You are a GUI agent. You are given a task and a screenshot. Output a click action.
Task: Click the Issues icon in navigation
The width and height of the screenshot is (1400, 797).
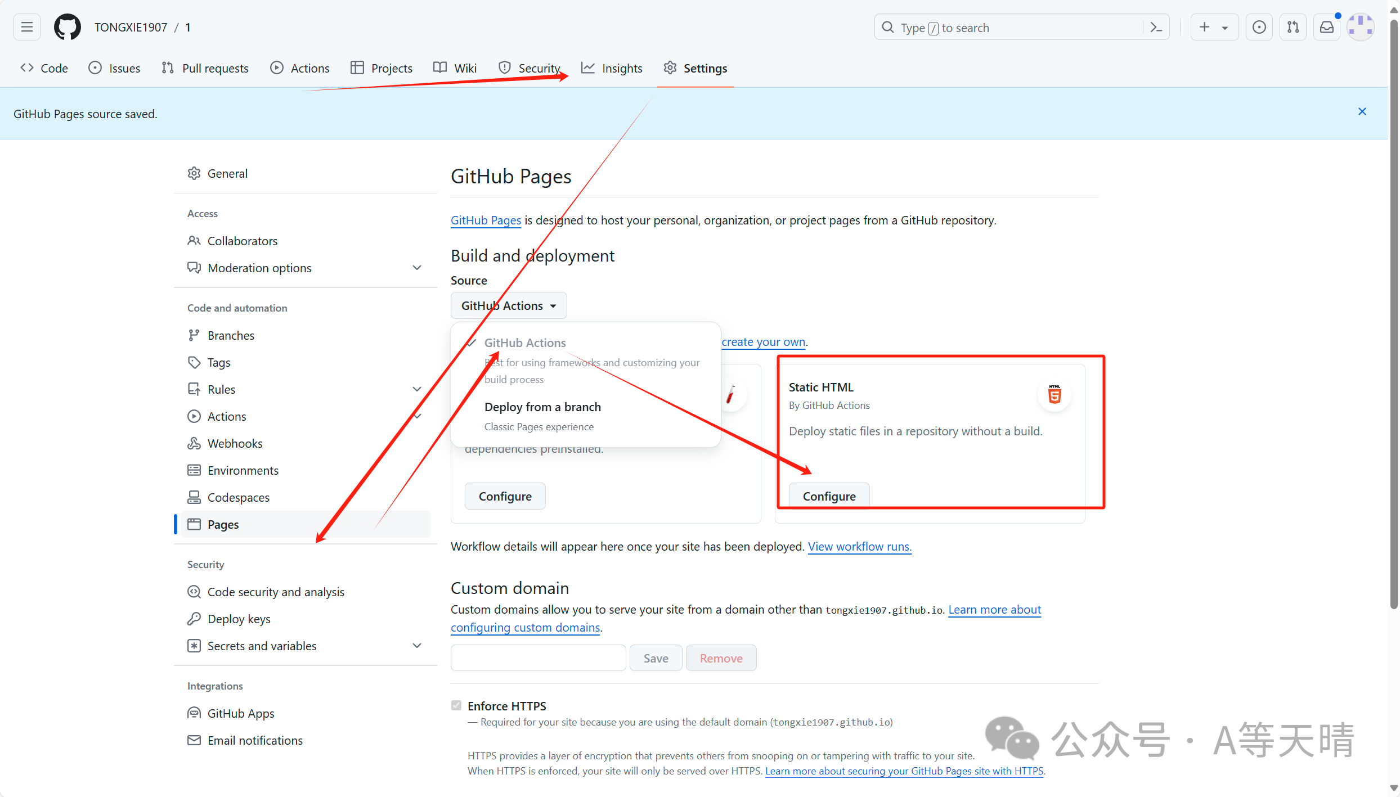coord(96,68)
